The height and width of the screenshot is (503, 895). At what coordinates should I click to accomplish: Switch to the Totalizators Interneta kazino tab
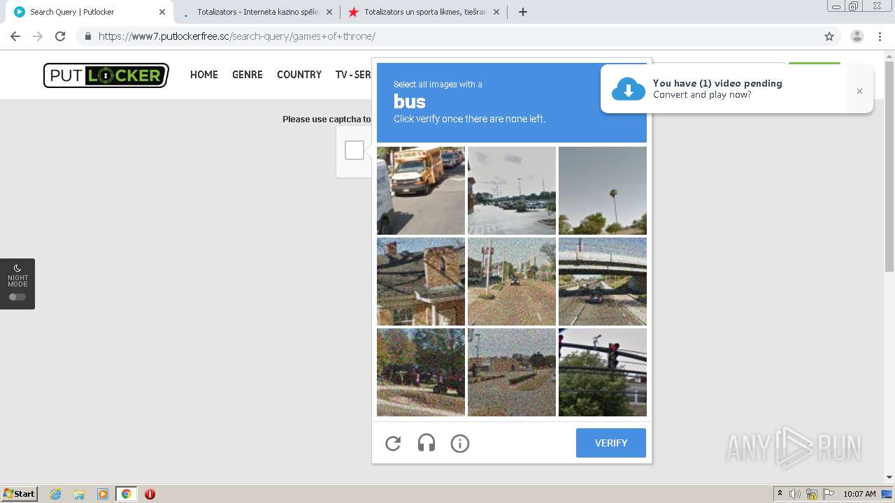(257, 12)
